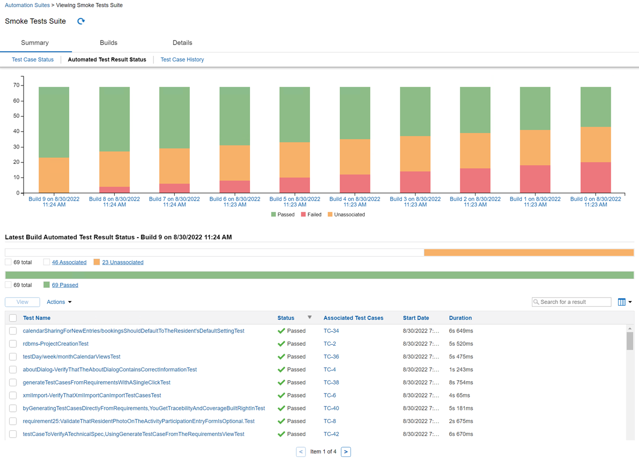Image resolution: width=639 pixels, height=459 pixels.
Task: Click the column chooser grid icon
Action: (622, 302)
